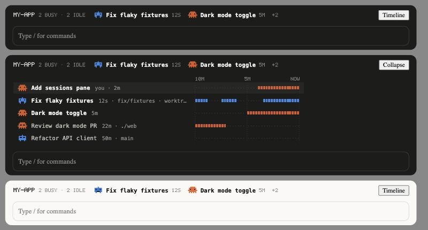Click the Collapse button in the expanded panel
Viewport: 428px width, 230px height.
(394, 65)
